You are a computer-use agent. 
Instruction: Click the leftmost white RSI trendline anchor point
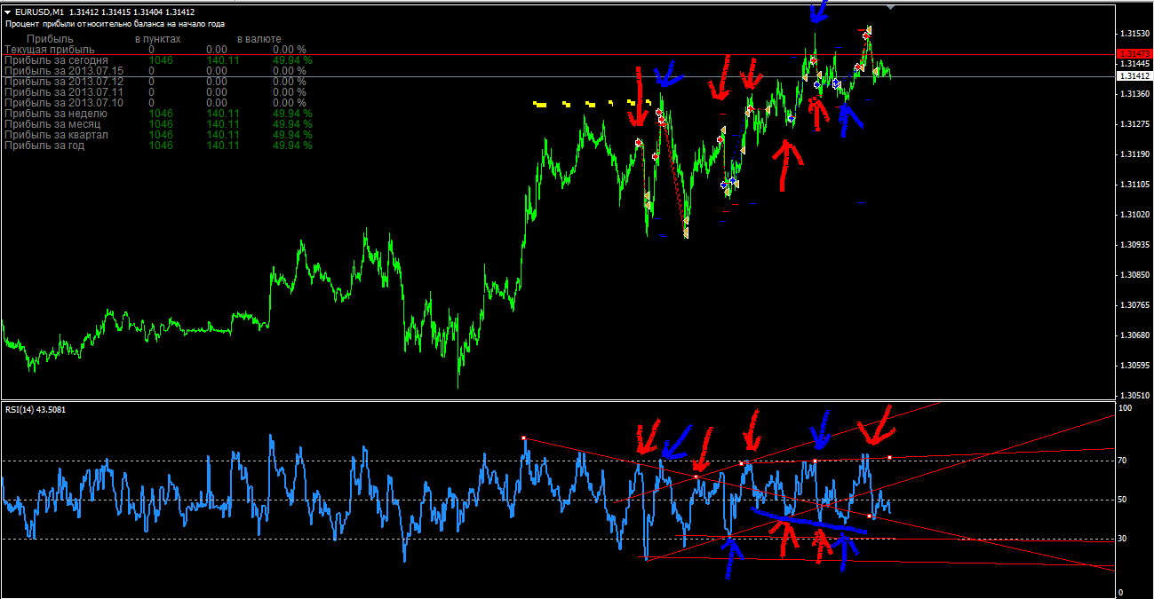tap(523, 437)
